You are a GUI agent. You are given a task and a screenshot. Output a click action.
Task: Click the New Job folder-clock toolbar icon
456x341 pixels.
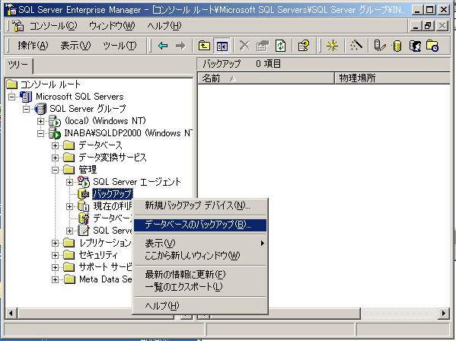click(432, 46)
